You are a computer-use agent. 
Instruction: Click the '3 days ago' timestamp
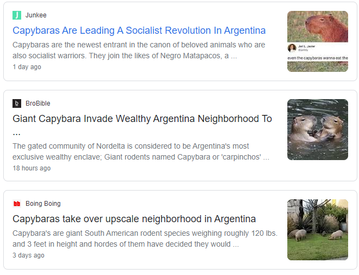coord(28,255)
